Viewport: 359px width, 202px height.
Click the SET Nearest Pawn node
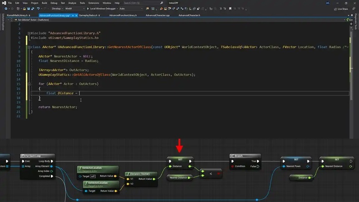[296, 163]
